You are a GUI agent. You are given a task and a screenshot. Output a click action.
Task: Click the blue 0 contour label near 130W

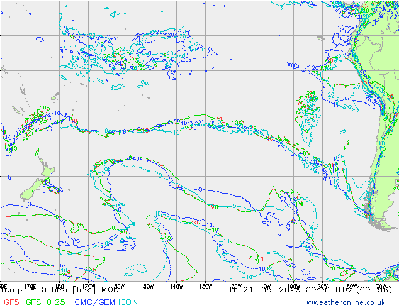click(201, 190)
